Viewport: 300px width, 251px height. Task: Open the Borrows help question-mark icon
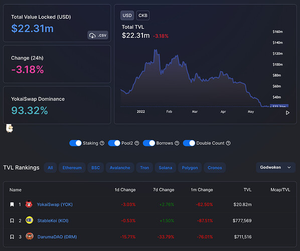(177, 143)
